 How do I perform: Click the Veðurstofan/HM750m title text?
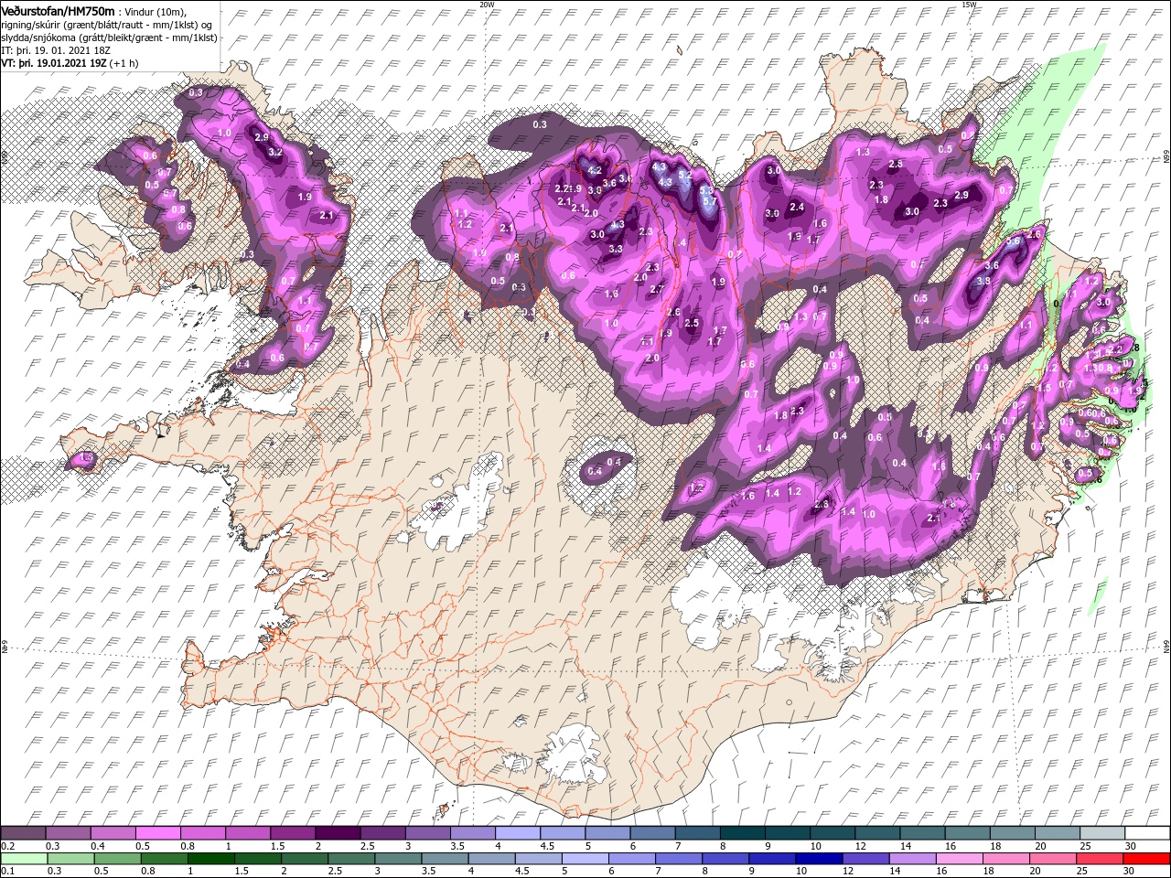click(x=59, y=12)
